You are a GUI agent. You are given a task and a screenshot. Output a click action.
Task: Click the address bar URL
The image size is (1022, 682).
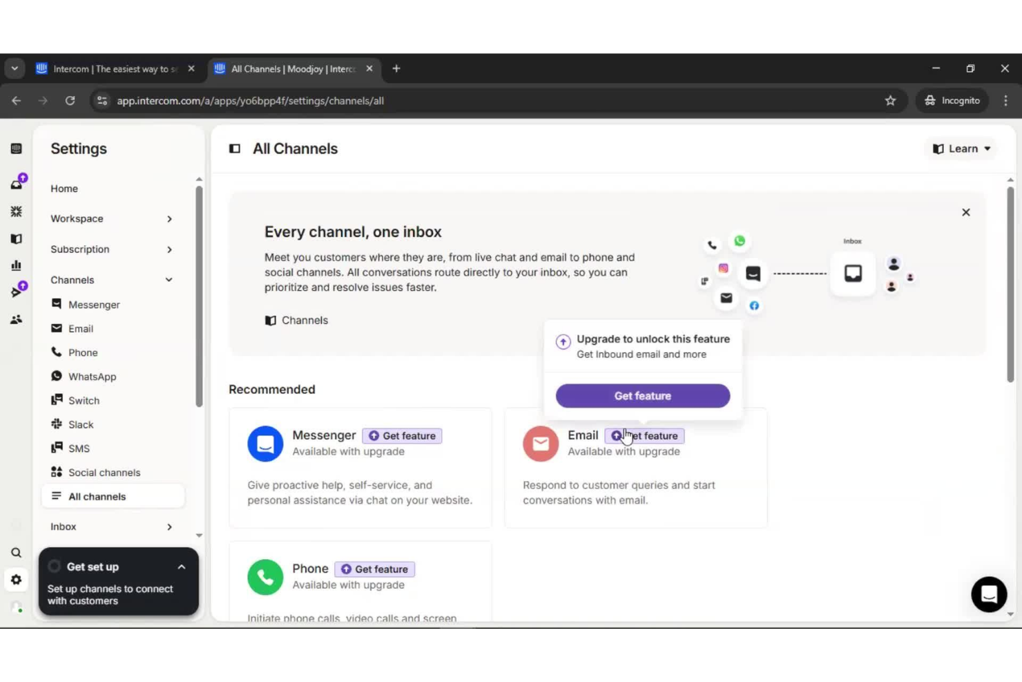coord(250,101)
